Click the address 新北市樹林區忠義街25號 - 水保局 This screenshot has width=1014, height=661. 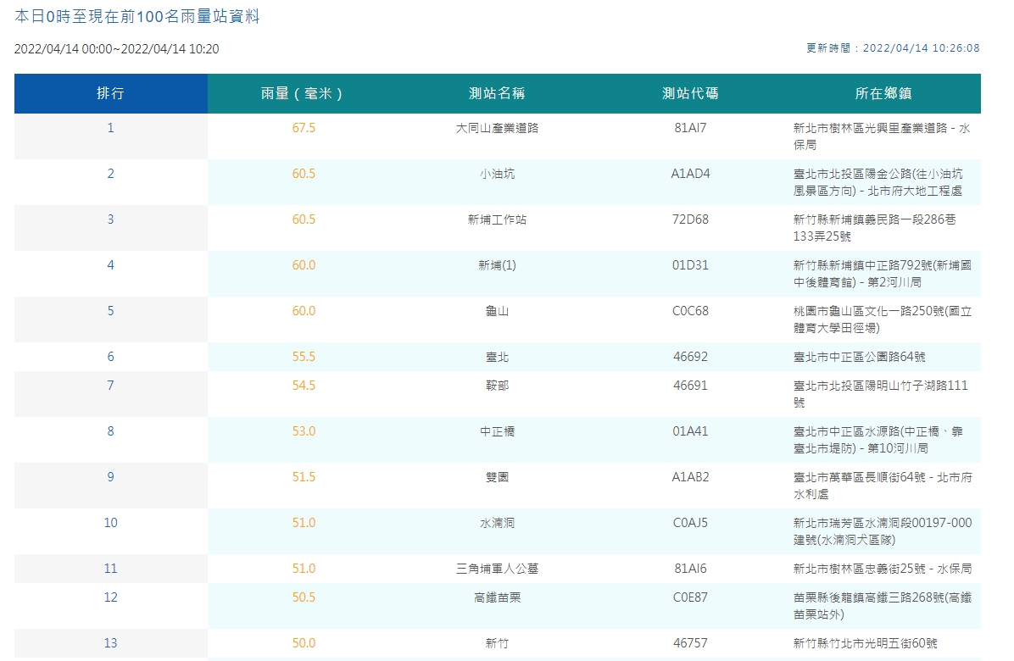pyautogui.click(x=883, y=569)
